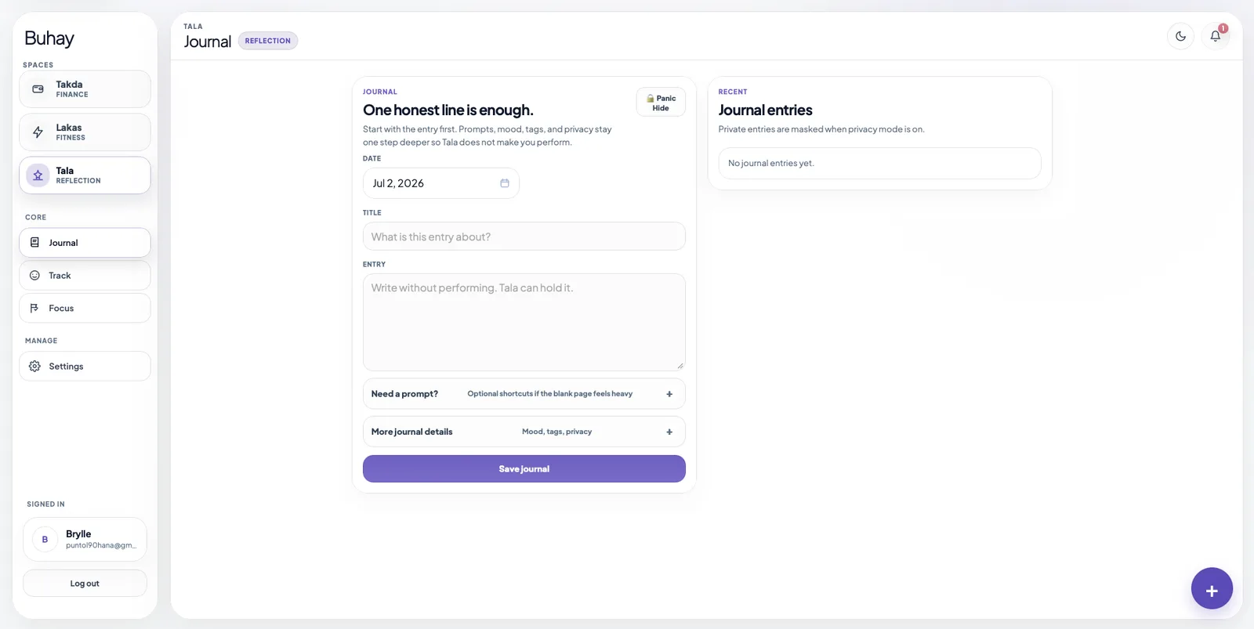Click into the entry text area
Screen dimensions: 1254x629
click(x=524, y=322)
